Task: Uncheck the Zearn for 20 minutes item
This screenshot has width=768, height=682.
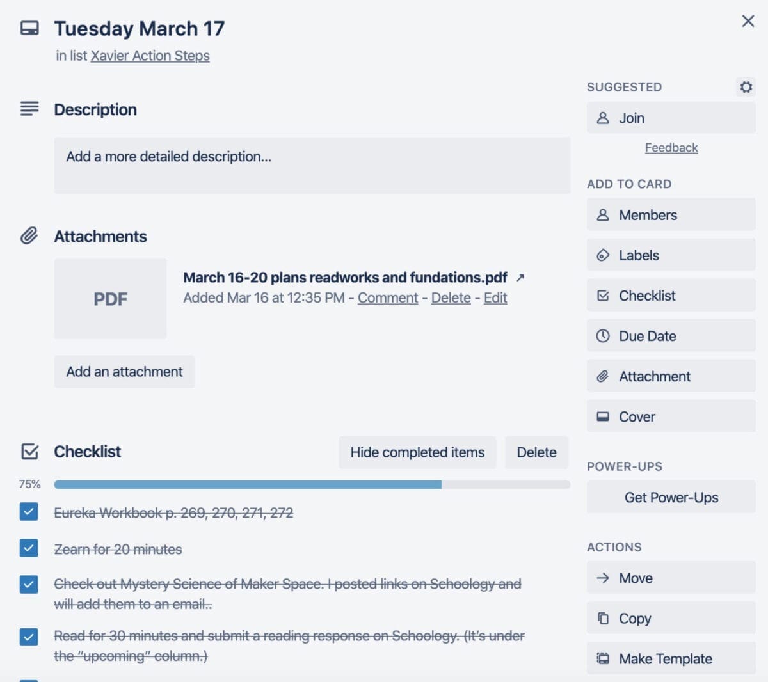Action: coord(29,548)
